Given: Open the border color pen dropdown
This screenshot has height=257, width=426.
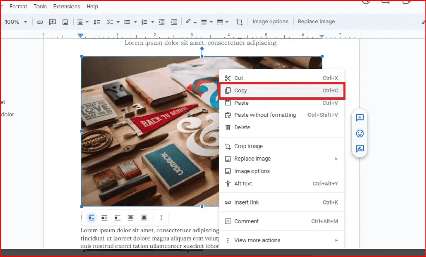Looking at the screenshot, I should [x=191, y=22].
